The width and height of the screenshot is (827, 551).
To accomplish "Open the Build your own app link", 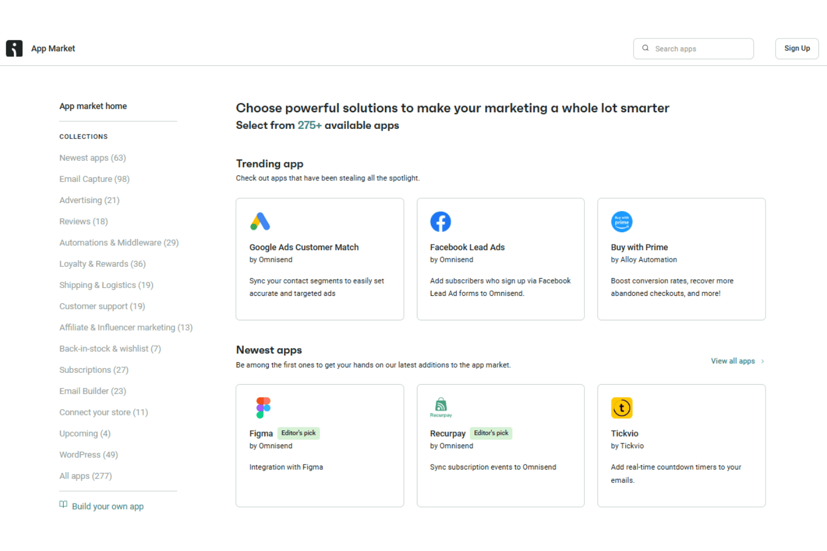I will pos(108,506).
